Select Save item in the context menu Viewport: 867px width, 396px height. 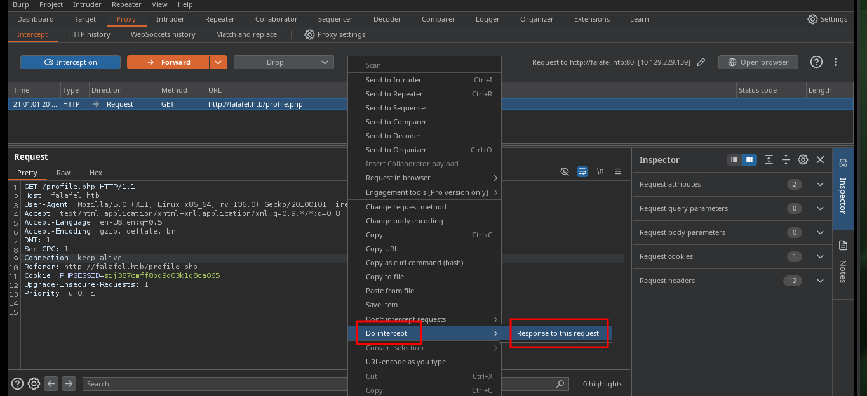pos(424,305)
